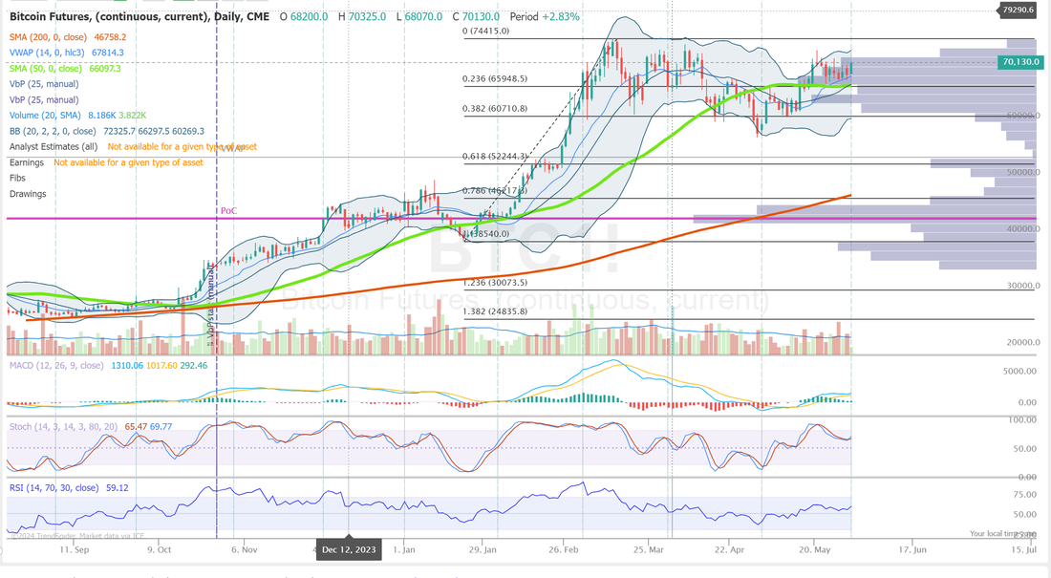The height and width of the screenshot is (578, 1051).
Task: Click the 20. May date on time axis
Action: [x=814, y=549]
